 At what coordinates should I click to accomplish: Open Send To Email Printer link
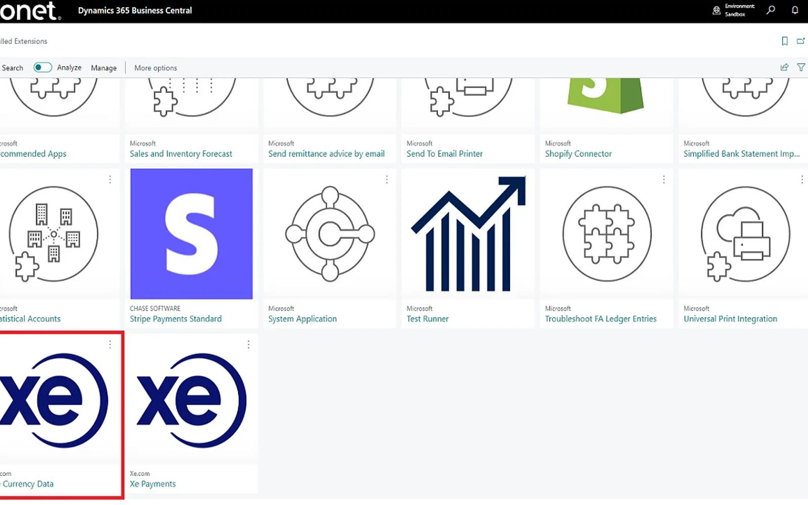[x=444, y=154]
